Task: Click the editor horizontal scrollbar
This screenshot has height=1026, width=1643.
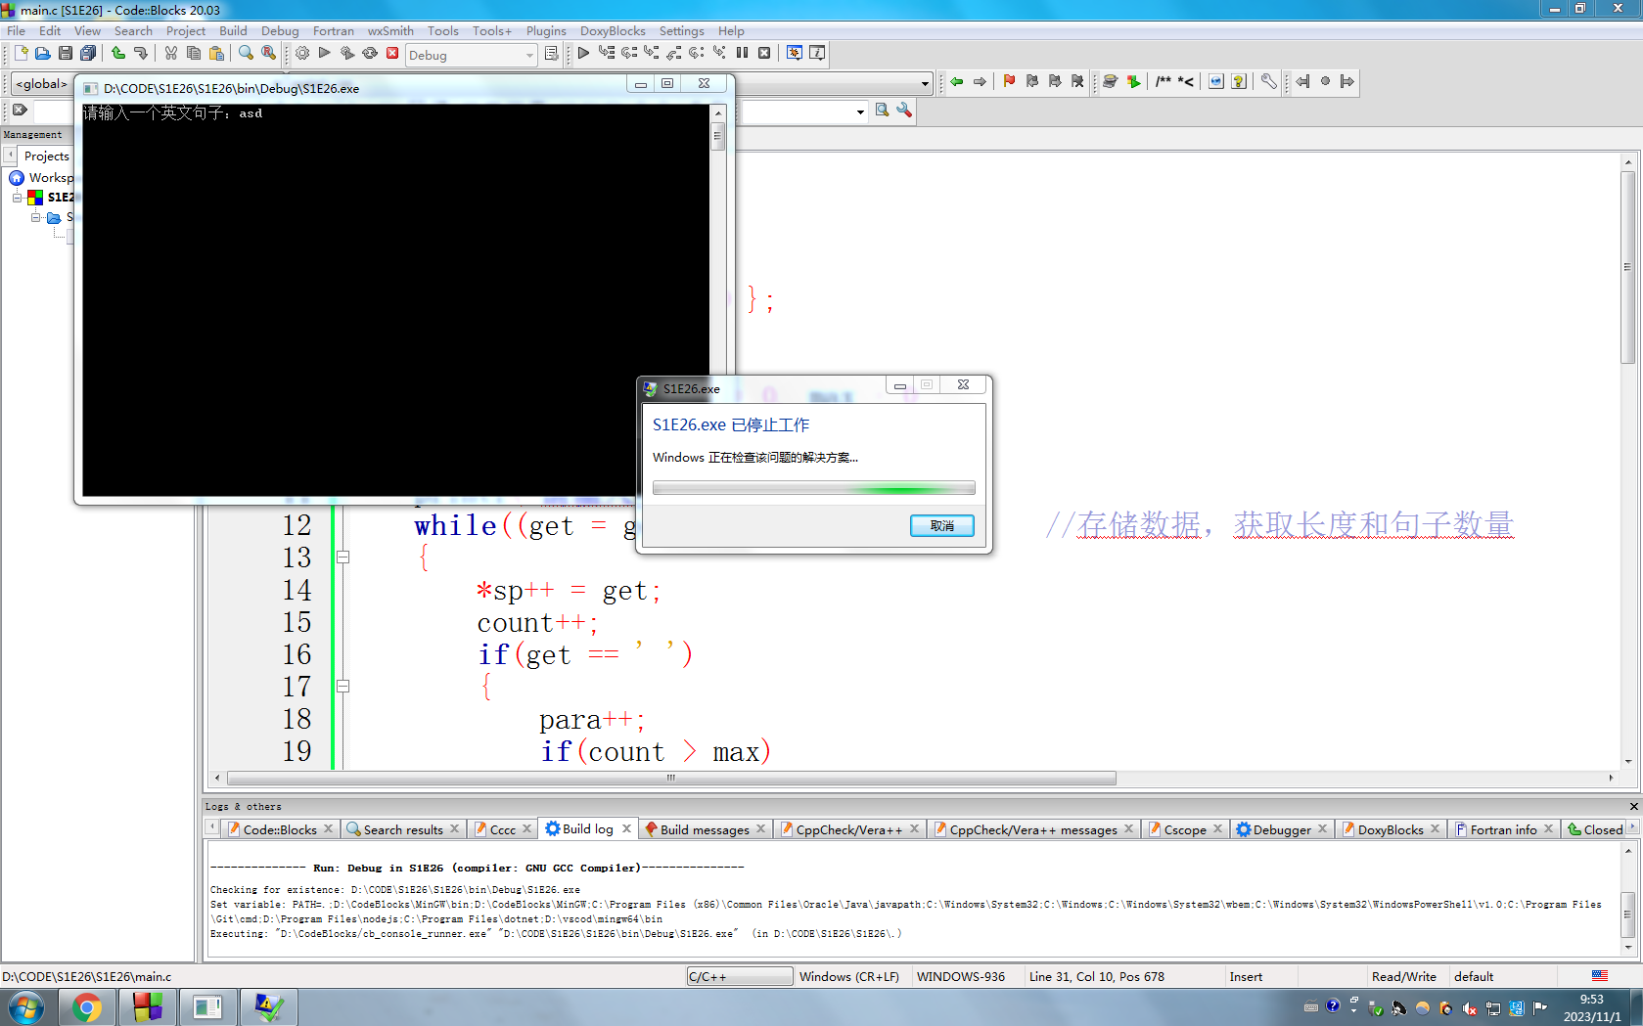Action: [671, 779]
